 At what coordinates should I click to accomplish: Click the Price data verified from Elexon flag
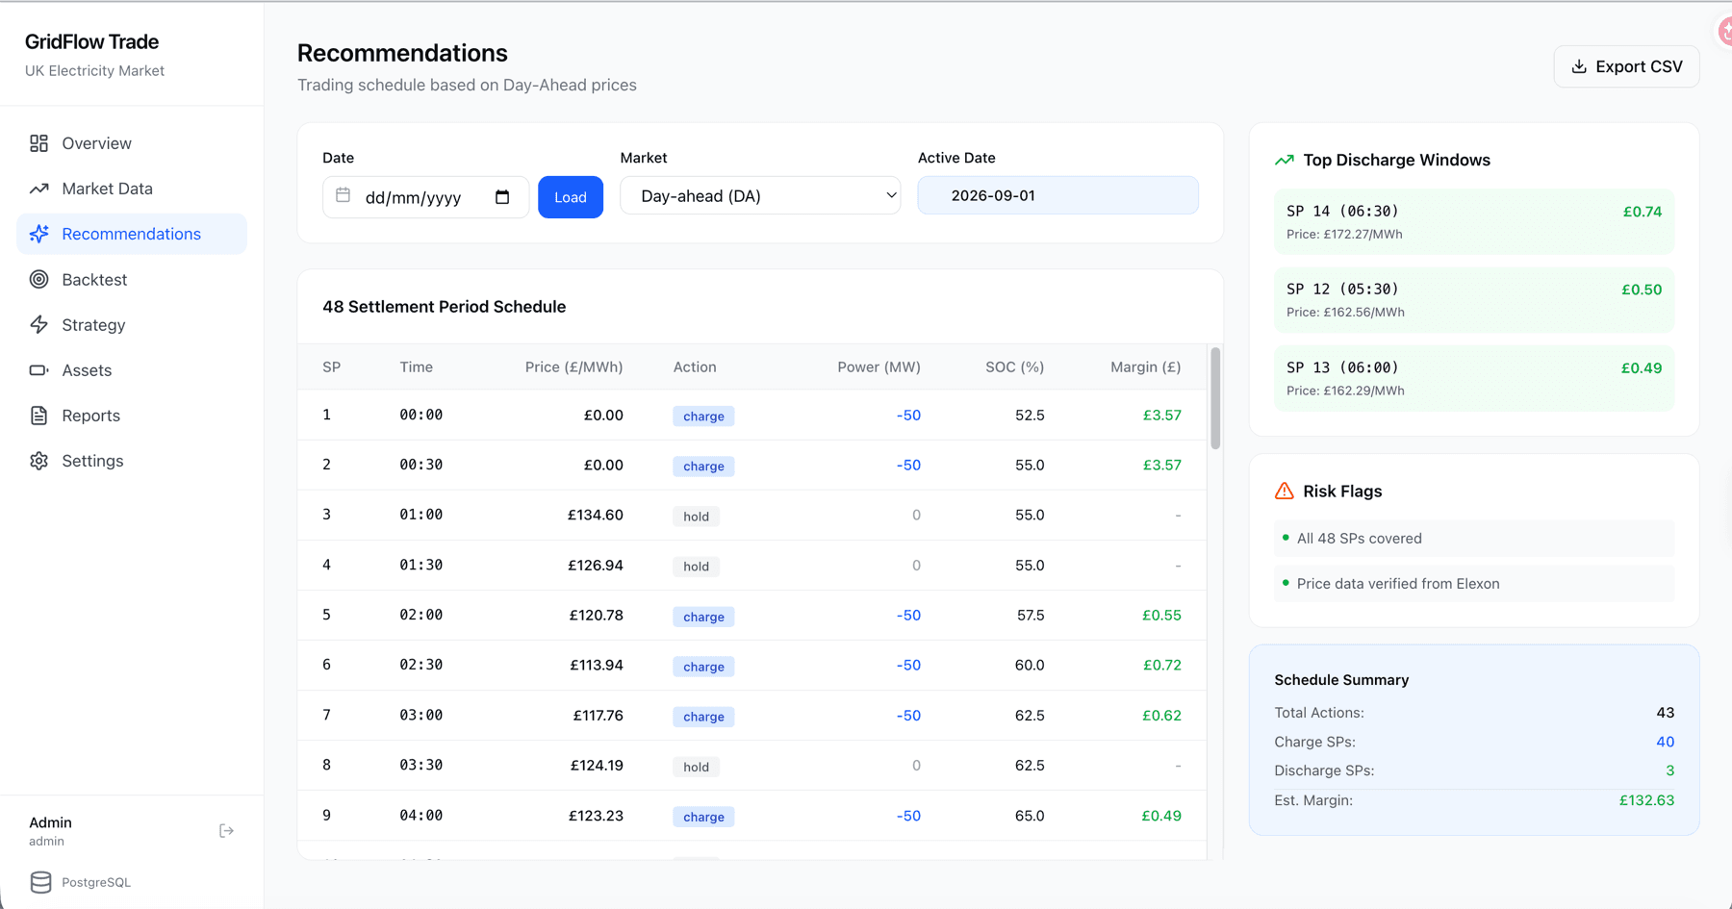pos(1474,584)
